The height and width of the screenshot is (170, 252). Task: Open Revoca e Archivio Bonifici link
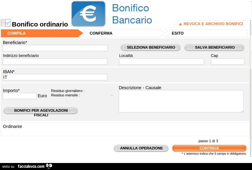[213, 24]
